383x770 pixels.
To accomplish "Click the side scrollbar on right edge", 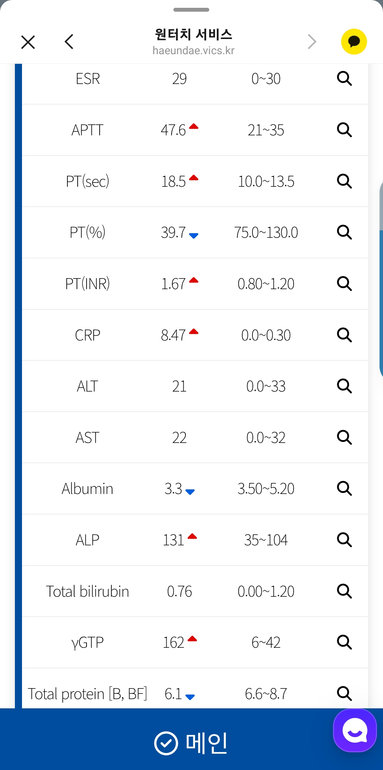I will pos(381,278).
